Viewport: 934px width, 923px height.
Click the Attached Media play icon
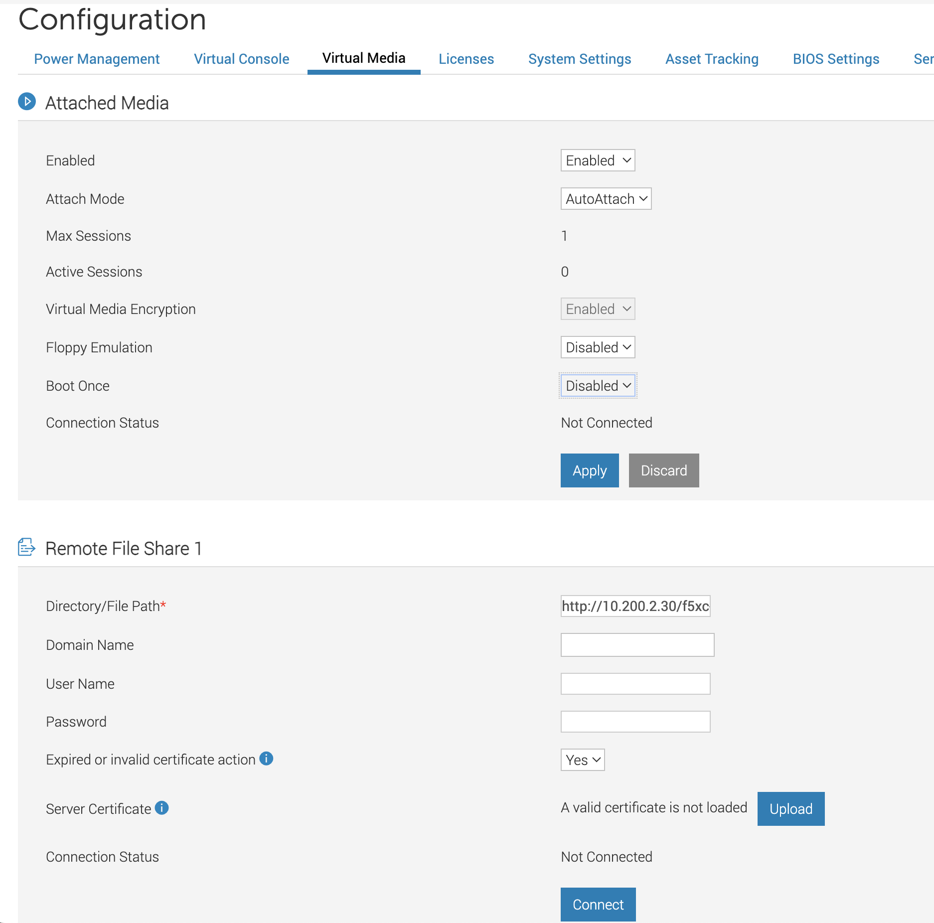[27, 102]
